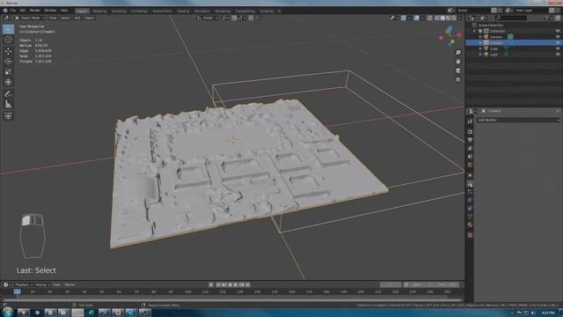Open the timeline Playback dropdown
This screenshot has height=317, width=563.
tap(24, 284)
